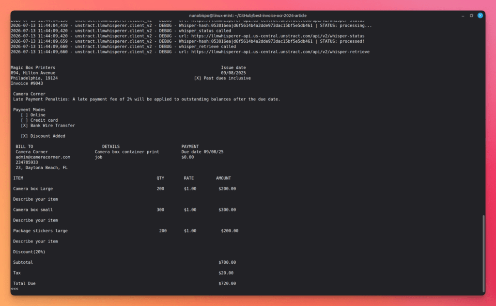The image size is (496, 306).
Task: Click admin@cameracorner.com email text
Action: 43,157
